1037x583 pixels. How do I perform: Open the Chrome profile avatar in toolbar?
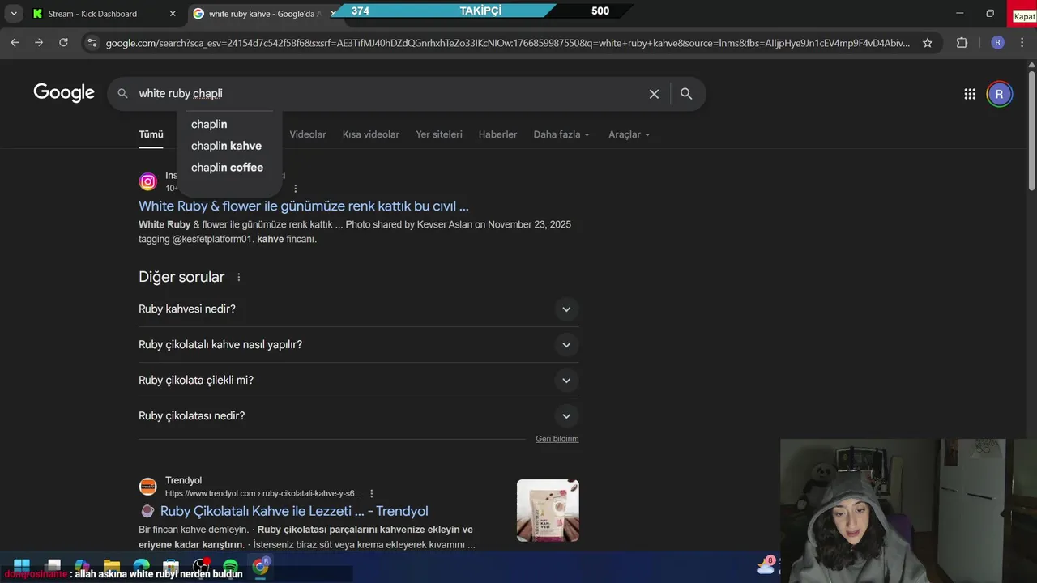point(997,43)
